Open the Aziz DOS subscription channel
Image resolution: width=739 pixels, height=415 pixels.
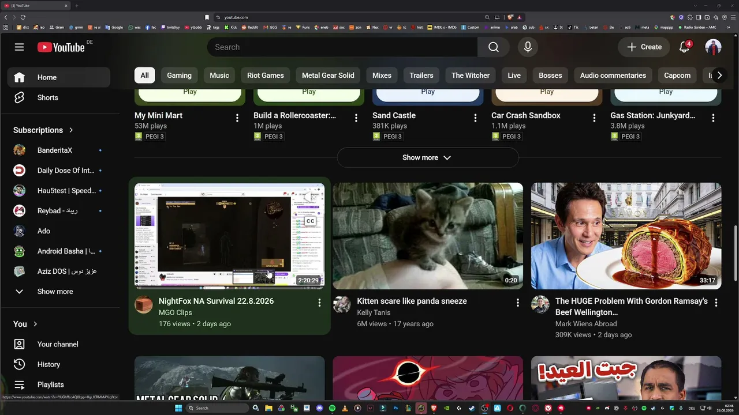[58, 271]
